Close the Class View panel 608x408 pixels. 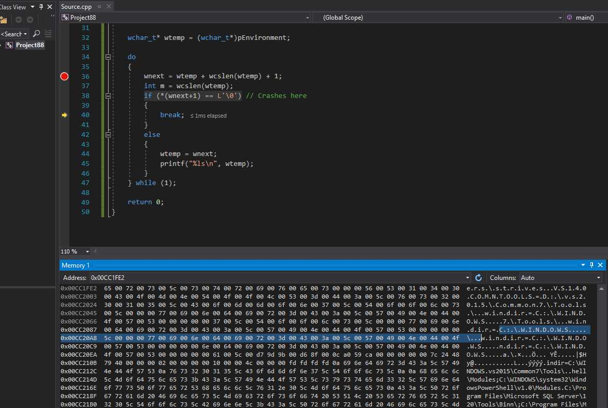50,7
